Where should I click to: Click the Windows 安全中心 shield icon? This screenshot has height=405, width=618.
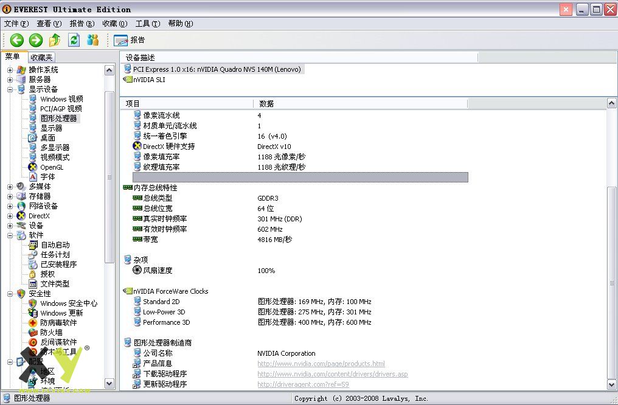coord(33,303)
